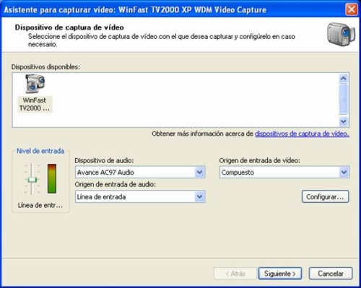The width and height of the screenshot is (361, 288).
Task: Click the Nivel de entrada slider handle
Action: click(32, 180)
